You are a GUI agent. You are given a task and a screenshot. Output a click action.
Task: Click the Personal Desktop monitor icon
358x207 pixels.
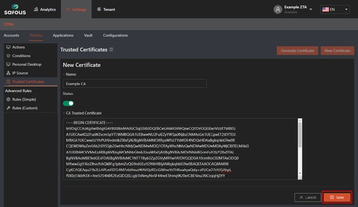coord(8,64)
